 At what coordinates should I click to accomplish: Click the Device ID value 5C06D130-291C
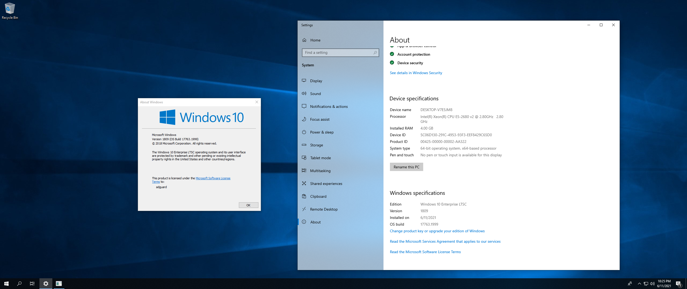pyautogui.click(x=456, y=135)
